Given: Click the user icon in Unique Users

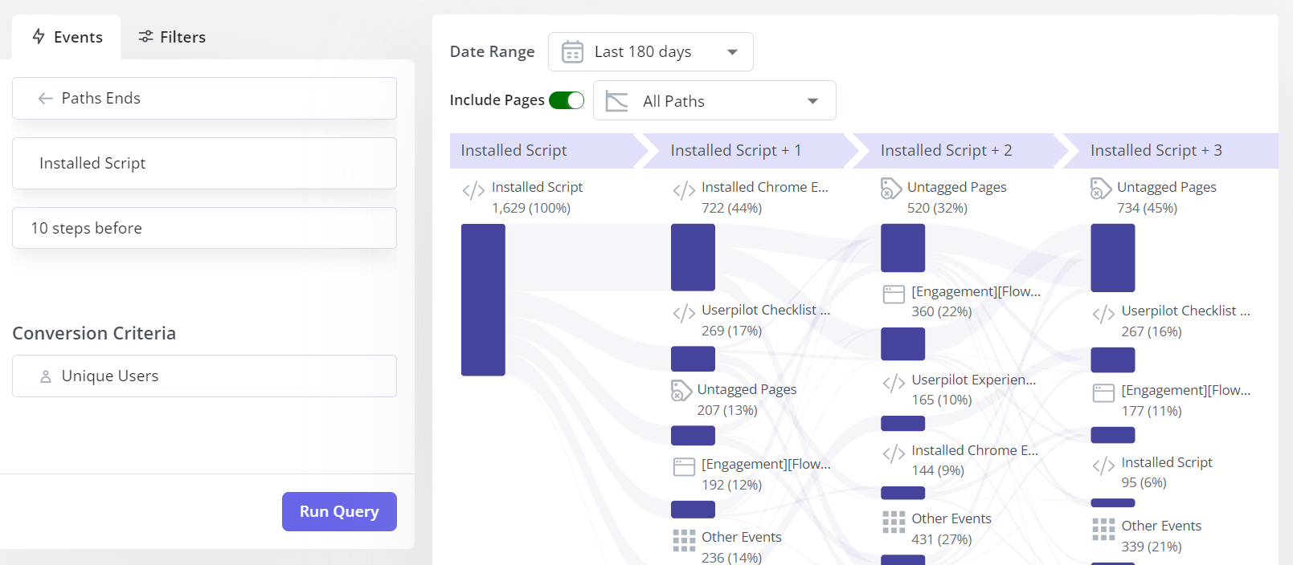Looking at the screenshot, I should 46,376.
